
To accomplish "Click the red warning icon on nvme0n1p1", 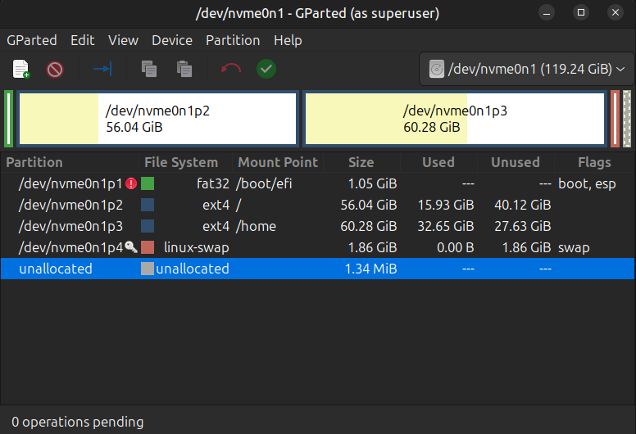I will (131, 183).
